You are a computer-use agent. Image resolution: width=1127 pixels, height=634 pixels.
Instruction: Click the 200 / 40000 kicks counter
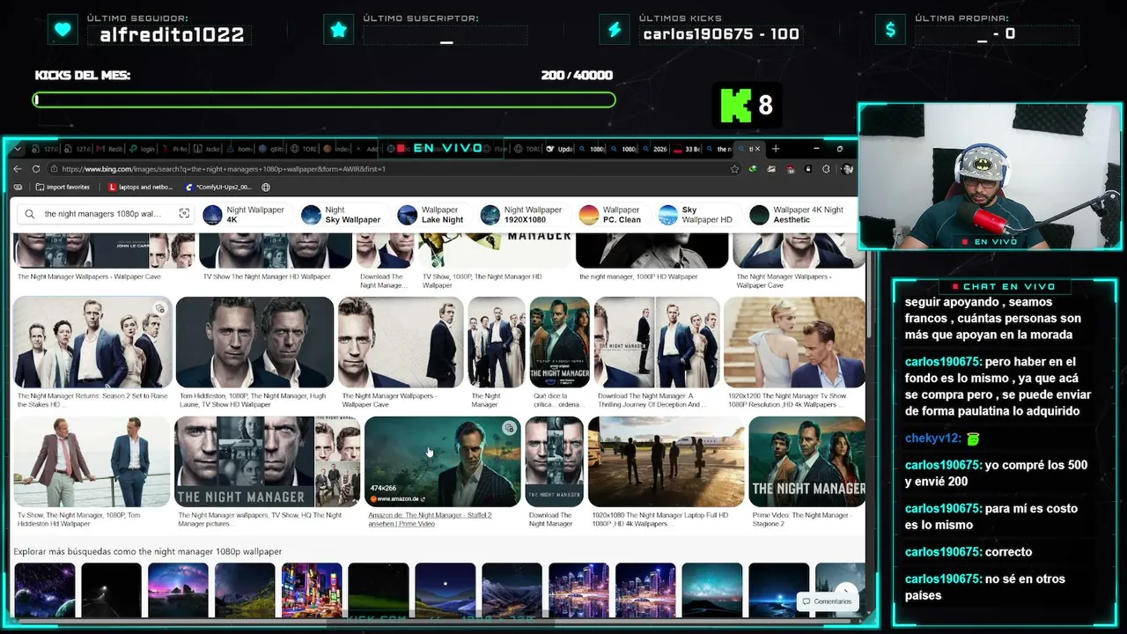pyautogui.click(x=577, y=75)
